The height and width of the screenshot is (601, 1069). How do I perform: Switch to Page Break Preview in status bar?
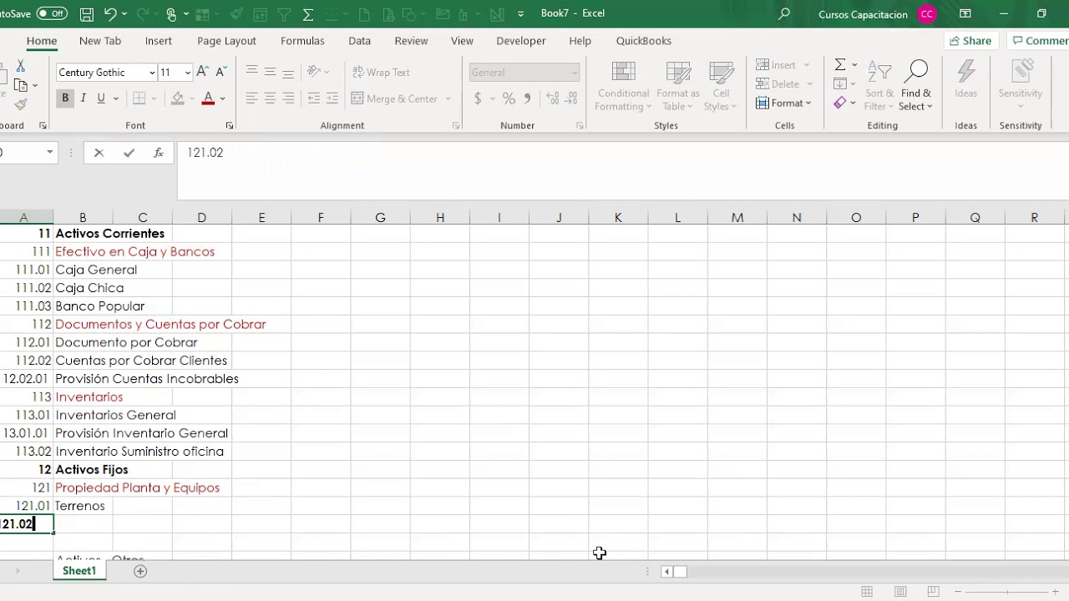click(x=934, y=591)
